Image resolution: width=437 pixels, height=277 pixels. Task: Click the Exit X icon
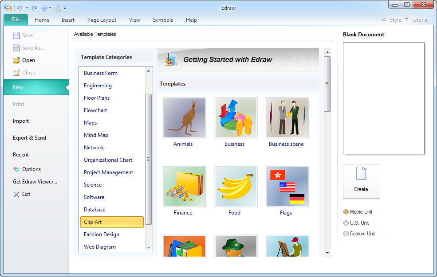[16, 194]
